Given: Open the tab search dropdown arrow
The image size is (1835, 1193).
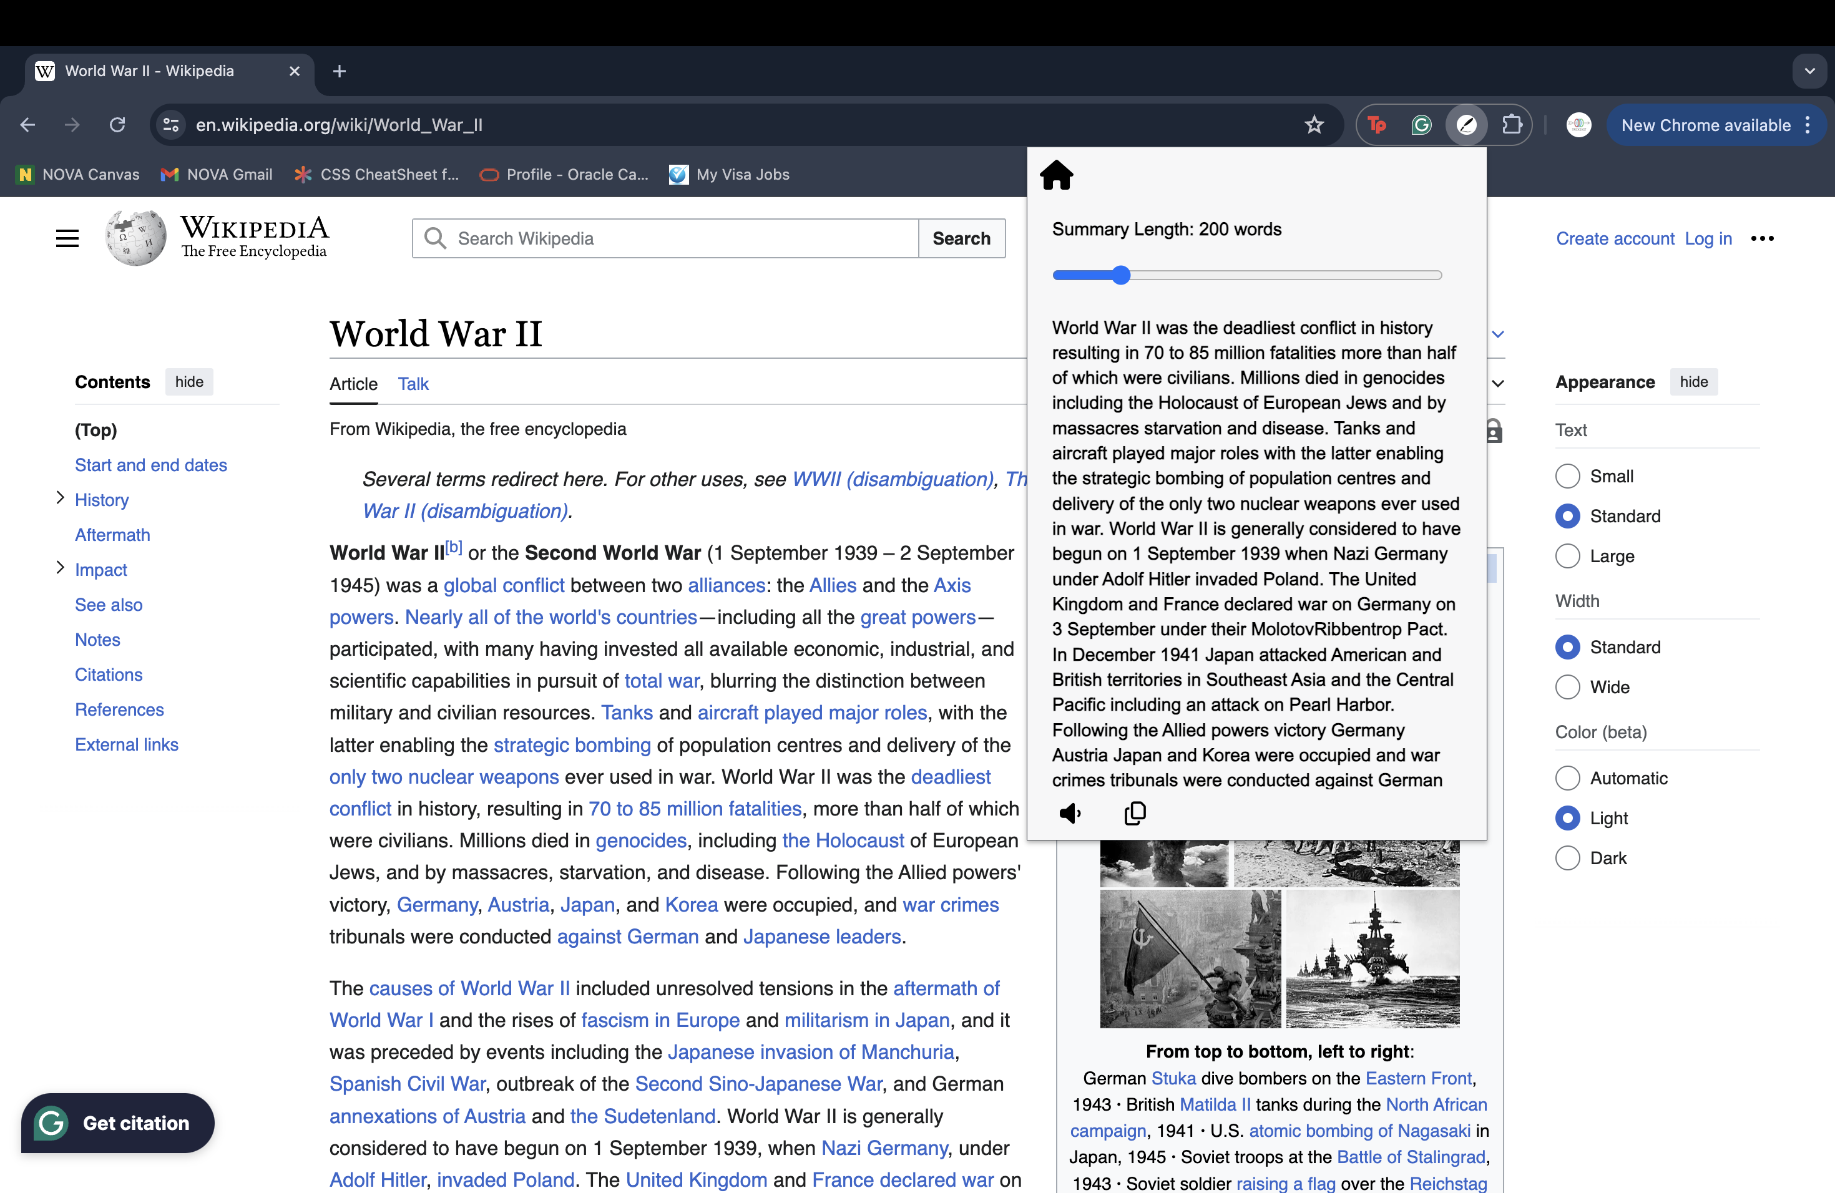Looking at the screenshot, I should point(1809,71).
